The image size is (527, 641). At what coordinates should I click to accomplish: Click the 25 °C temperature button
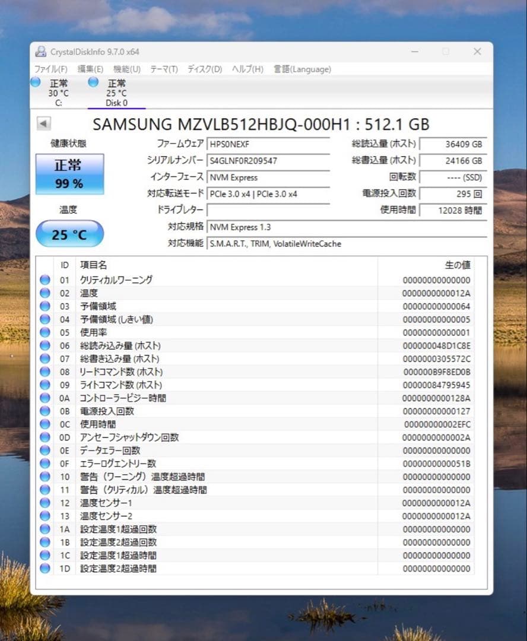[69, 234]
